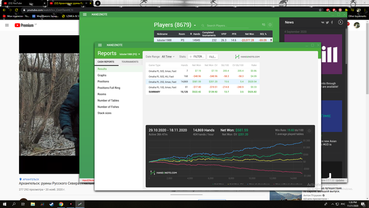Viewport: 369px width, 208px height.
Task: Select Omaha PL 10$, 6max, Fast row
Action: [x=202, y=87]
